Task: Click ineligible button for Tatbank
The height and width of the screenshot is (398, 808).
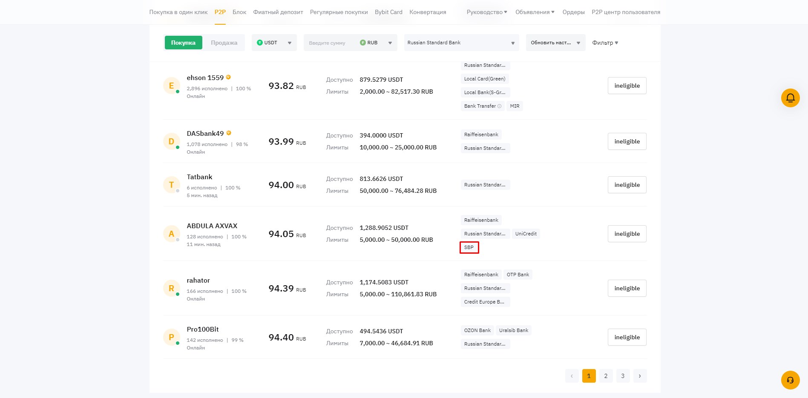Action: pyautogui.click(x=627, y=185)
